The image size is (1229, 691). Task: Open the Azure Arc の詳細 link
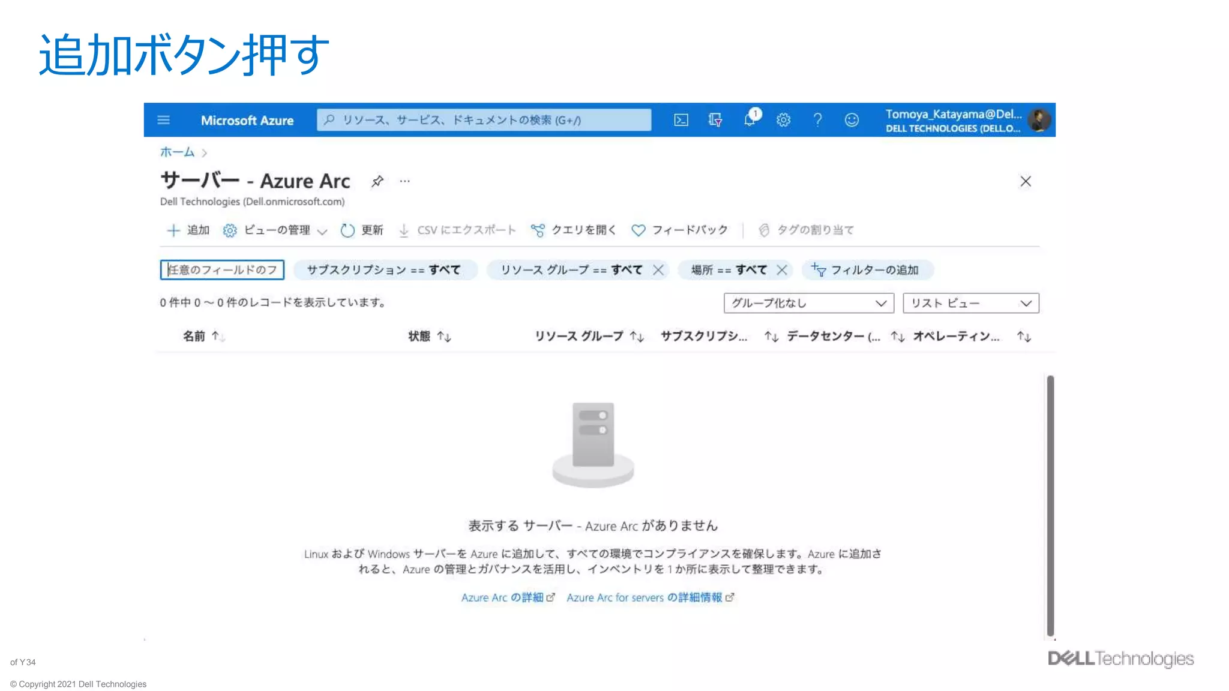(508, 597)
